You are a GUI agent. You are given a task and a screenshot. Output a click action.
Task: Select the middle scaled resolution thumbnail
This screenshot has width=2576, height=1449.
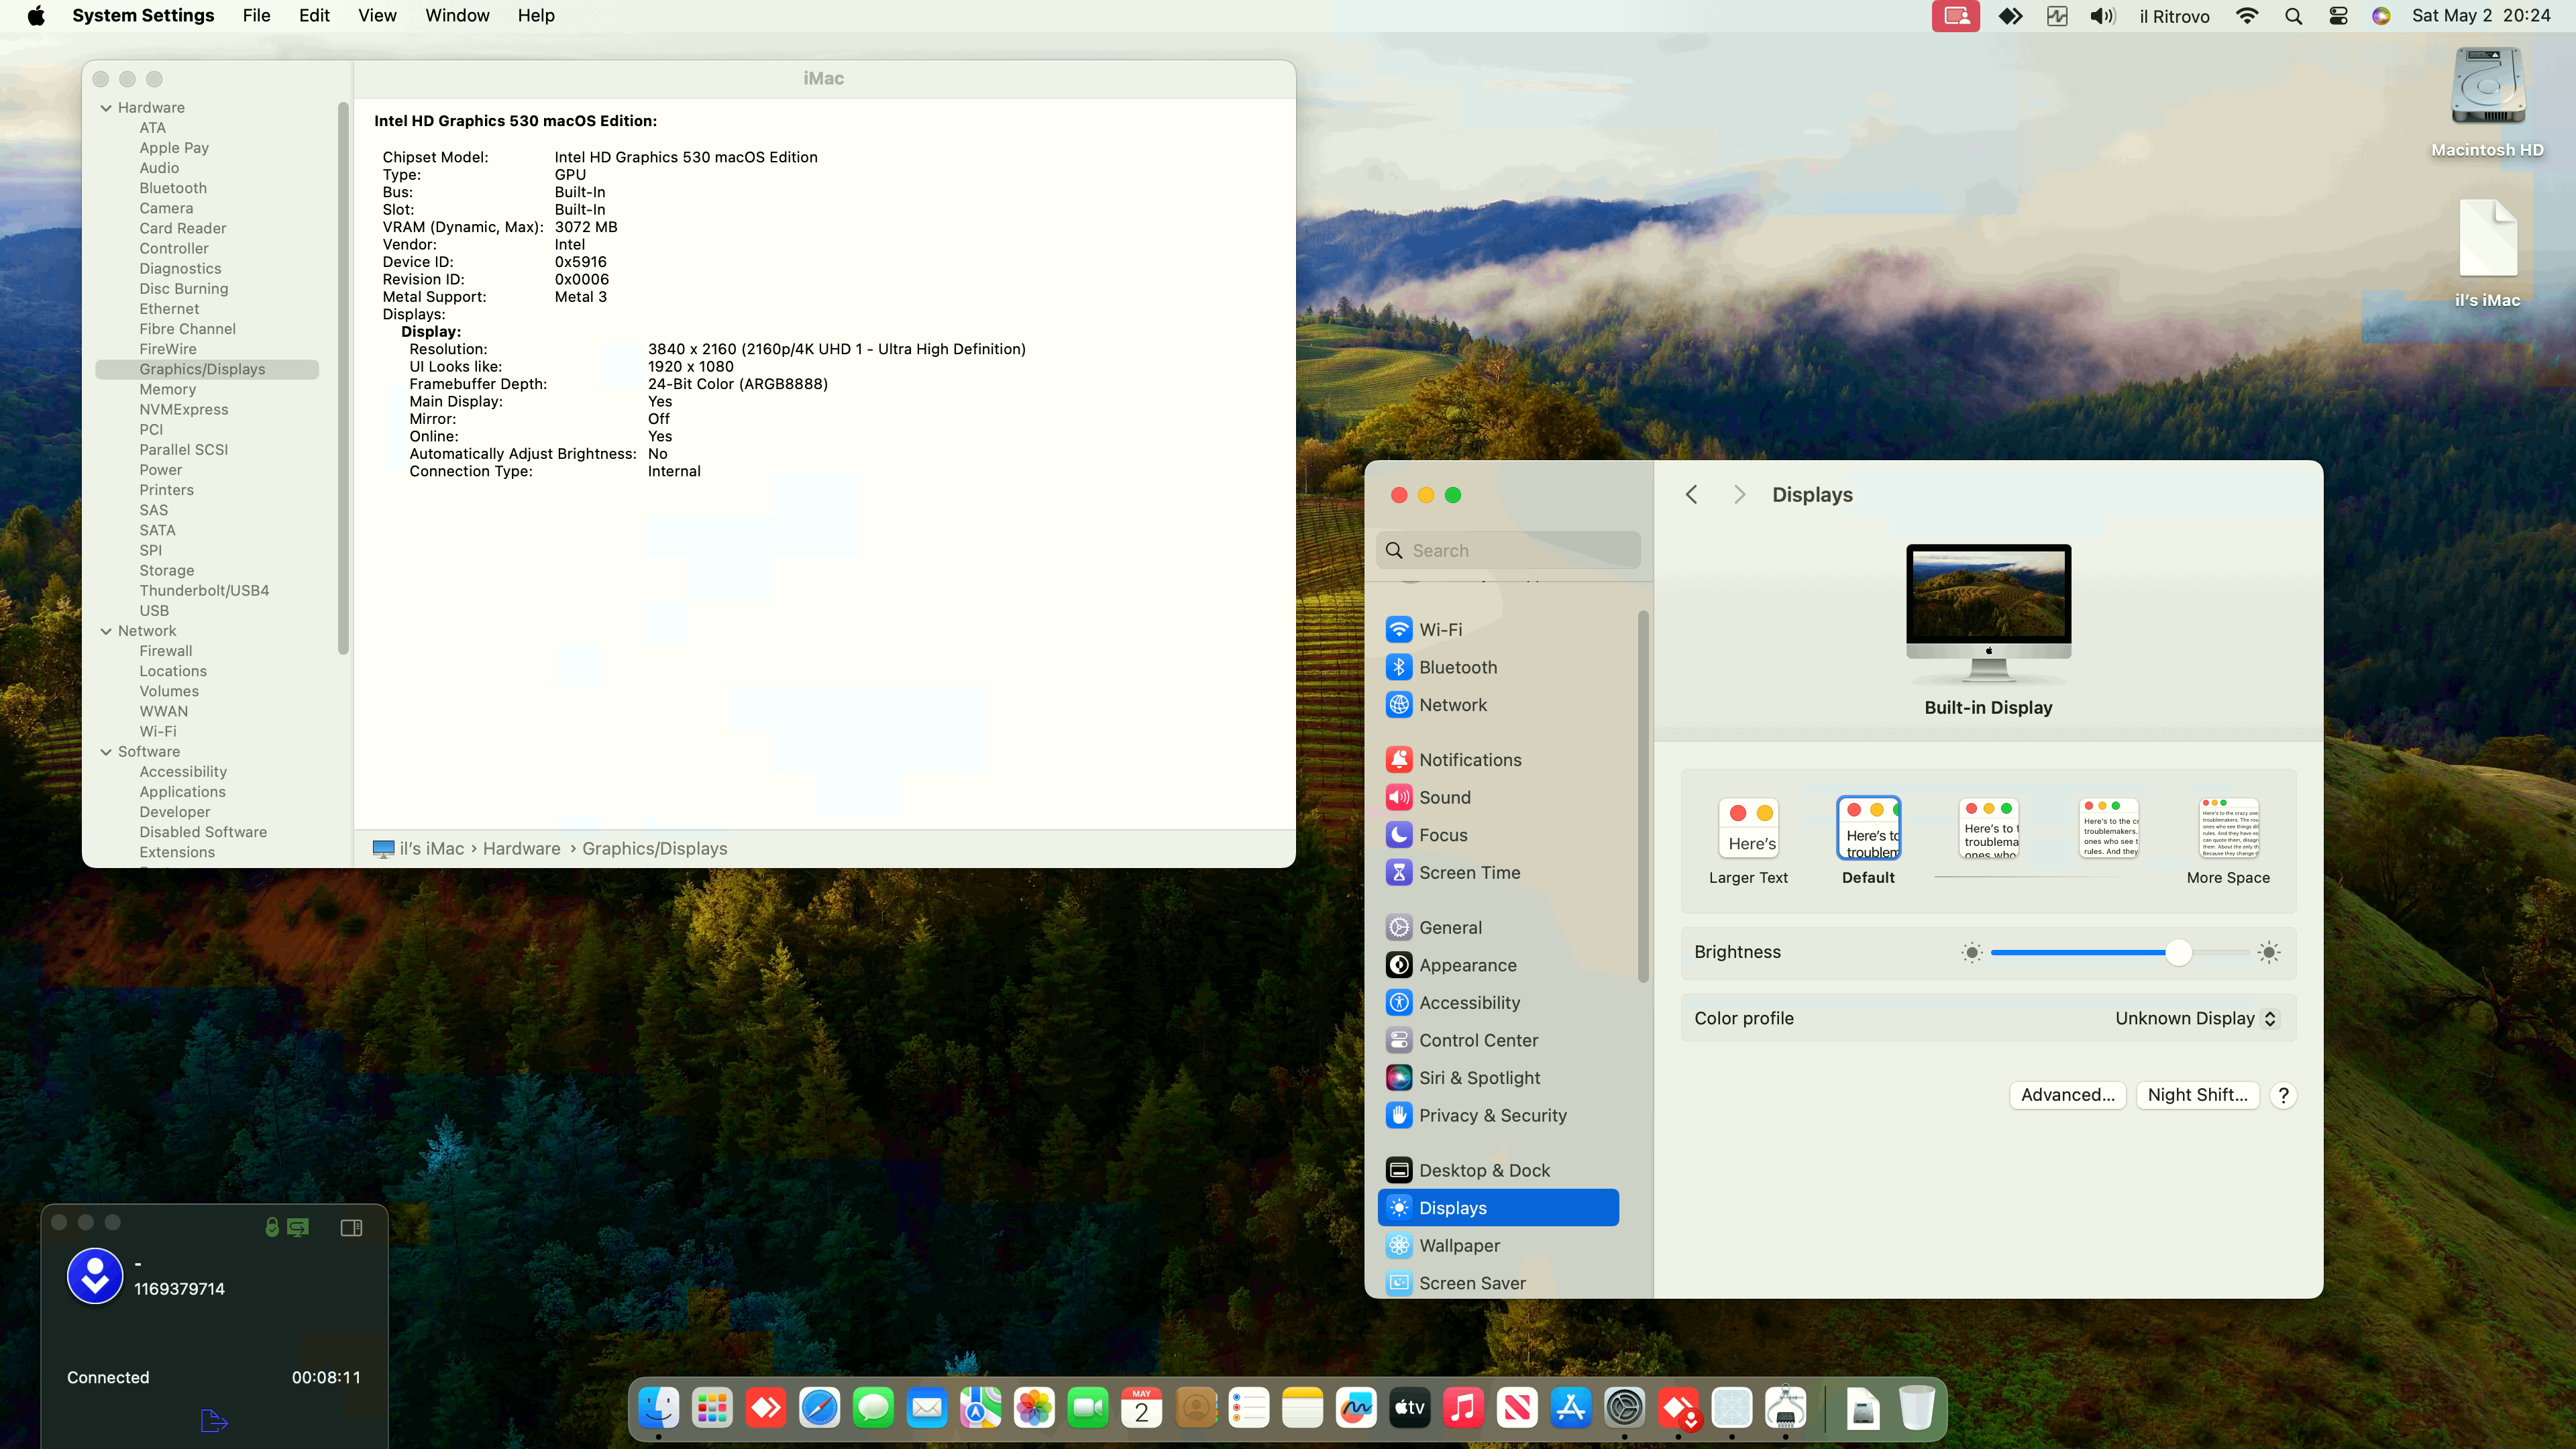1989,828
